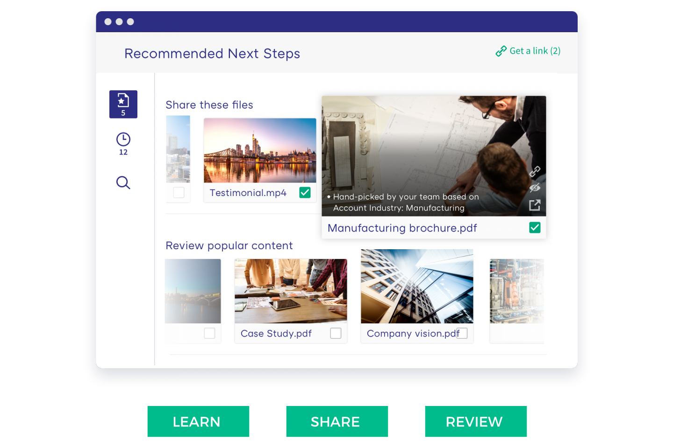
Task: Open the recent history clock icon
Action: (x=123, y=140)
